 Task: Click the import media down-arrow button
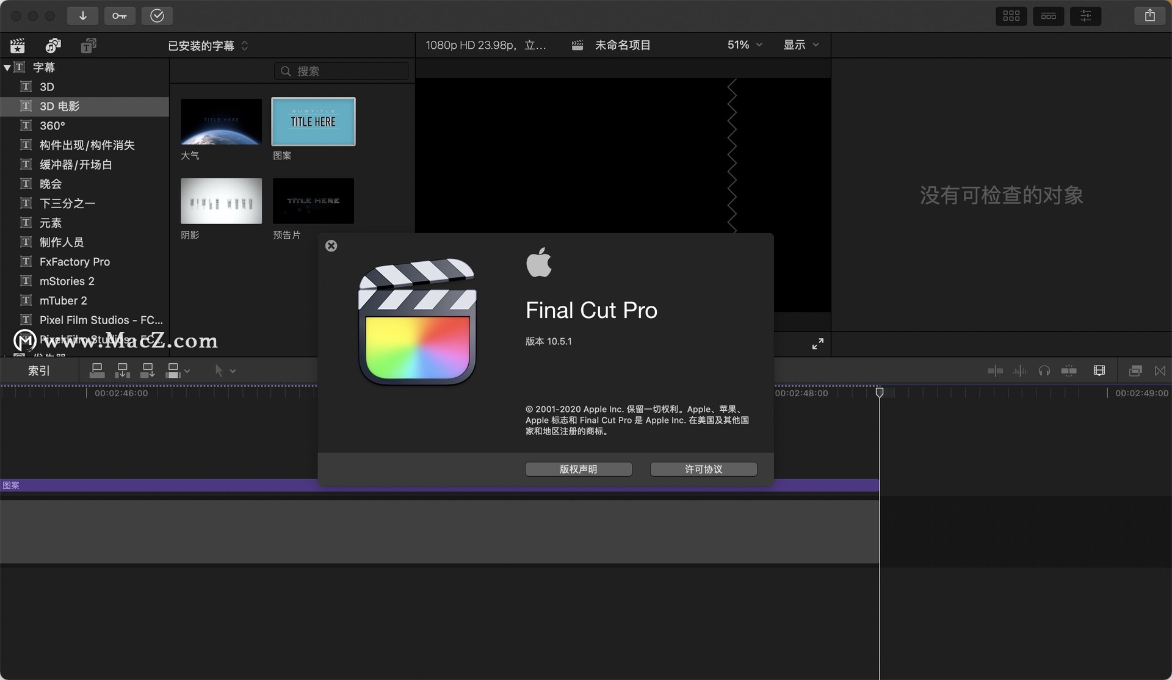pyautogui.click(x=83, y=16)
